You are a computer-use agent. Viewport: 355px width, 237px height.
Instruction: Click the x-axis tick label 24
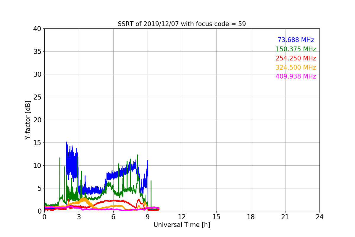pos(319,217)
